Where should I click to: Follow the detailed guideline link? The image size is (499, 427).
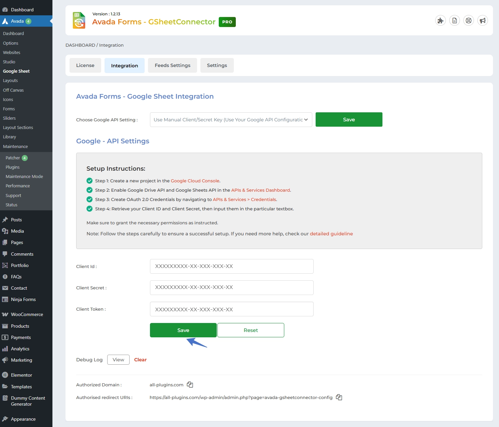point(331,234)
